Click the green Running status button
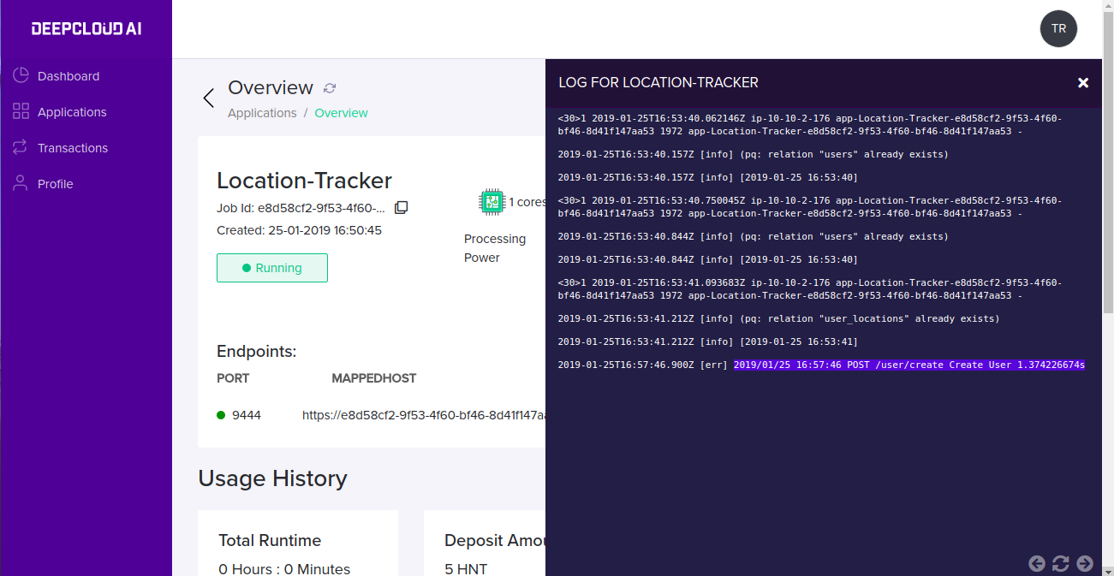 272,268
